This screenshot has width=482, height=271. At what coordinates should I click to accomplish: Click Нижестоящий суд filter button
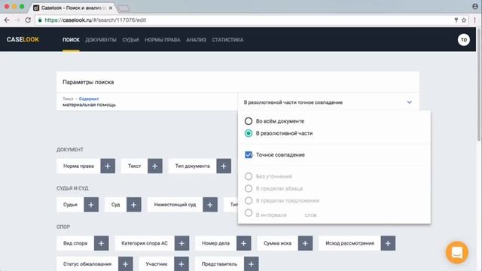175,205
